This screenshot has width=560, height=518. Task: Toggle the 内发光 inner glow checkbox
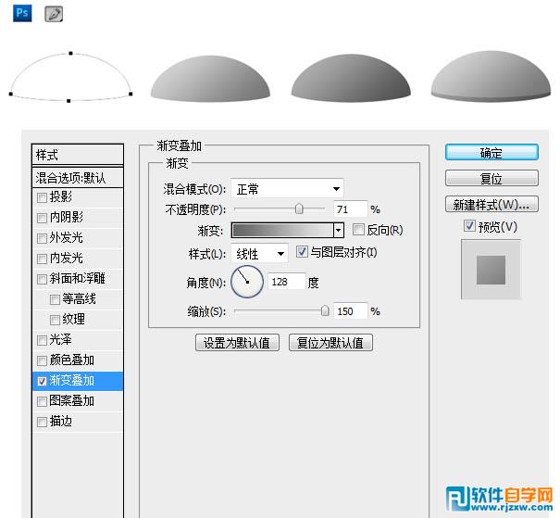42,259
